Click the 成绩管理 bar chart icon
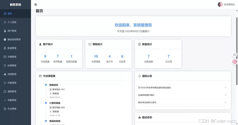This screenshot has height=125, width=238. [5, 74]
